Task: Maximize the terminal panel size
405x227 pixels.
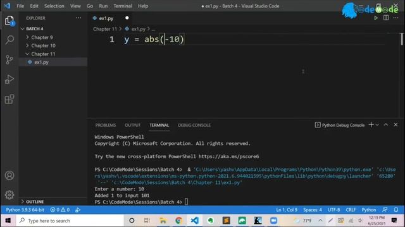Action: pyautogui.click(x=385, y=125)
